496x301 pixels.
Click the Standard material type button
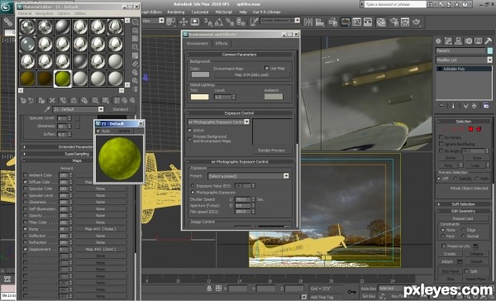(120, 109)
